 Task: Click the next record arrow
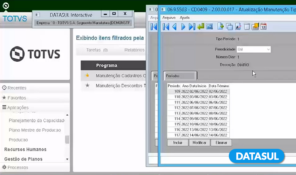pos(183,27)
